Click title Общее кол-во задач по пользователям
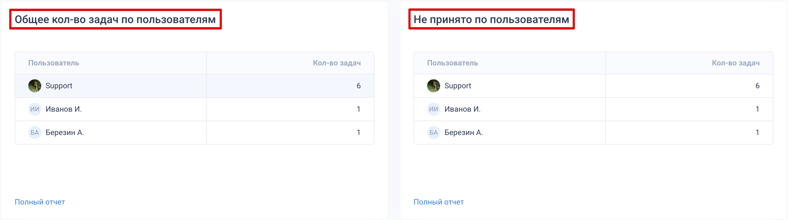 coord(115,19)
